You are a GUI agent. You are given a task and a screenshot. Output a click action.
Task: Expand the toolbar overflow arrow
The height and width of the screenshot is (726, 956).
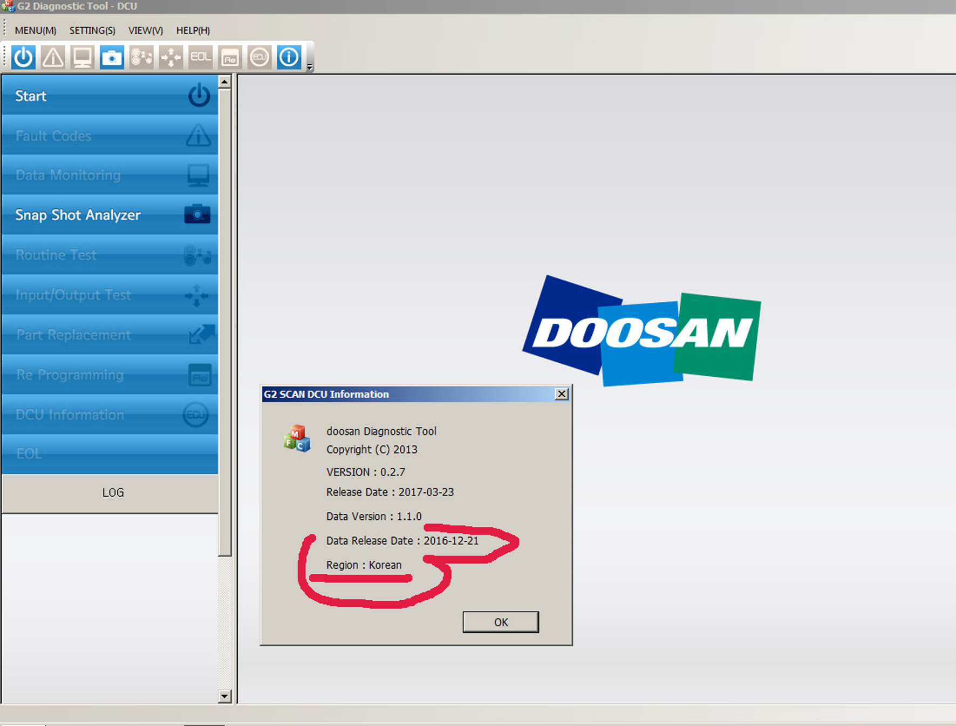310,67
